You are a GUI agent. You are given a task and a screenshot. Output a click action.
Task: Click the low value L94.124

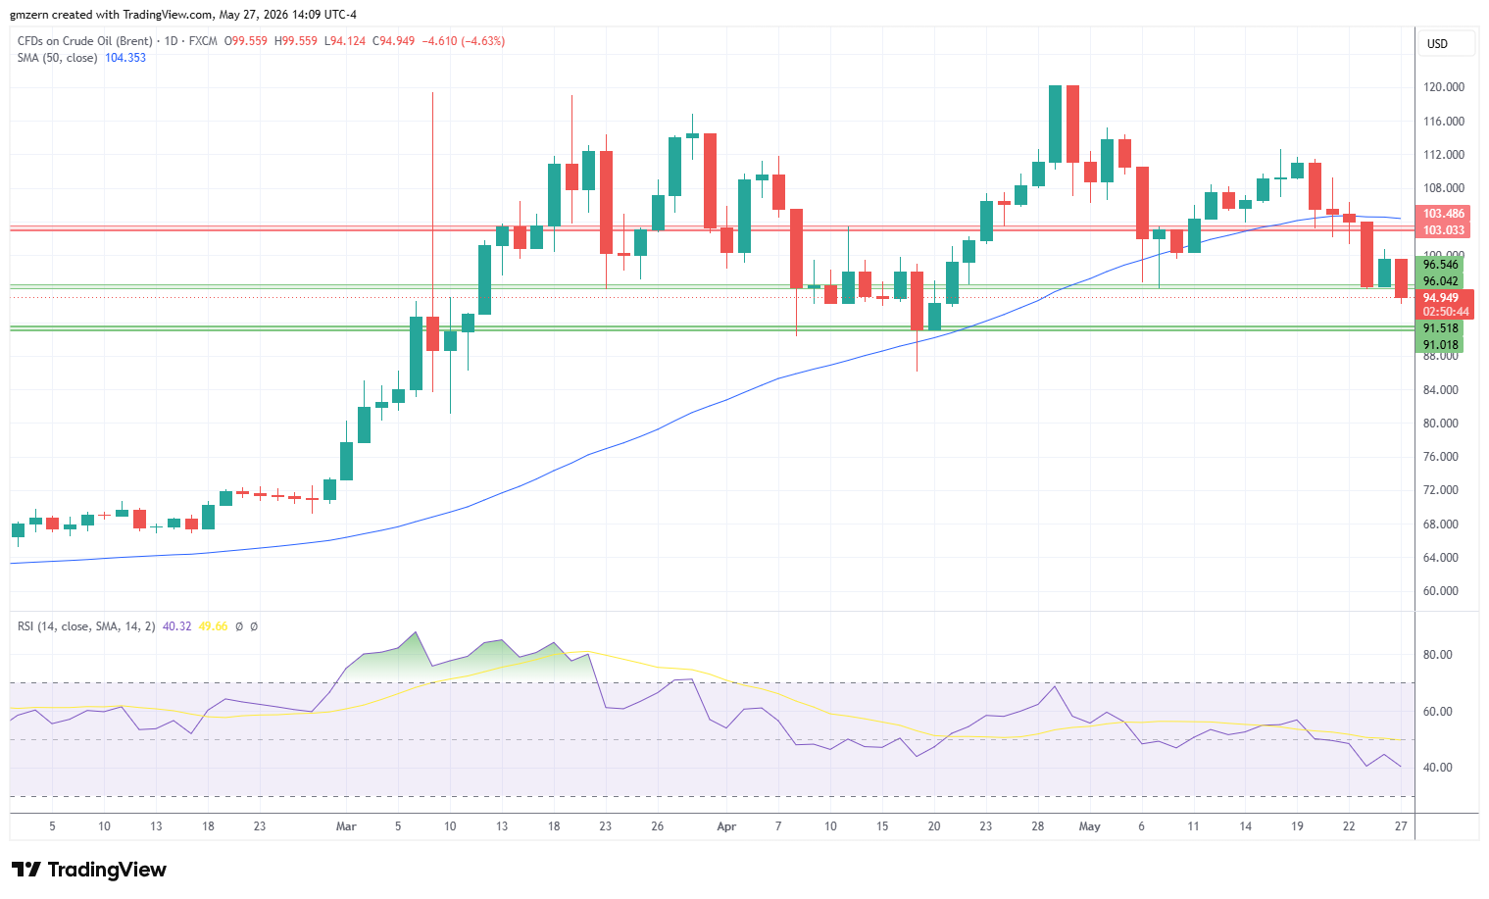tap(345, 41)
